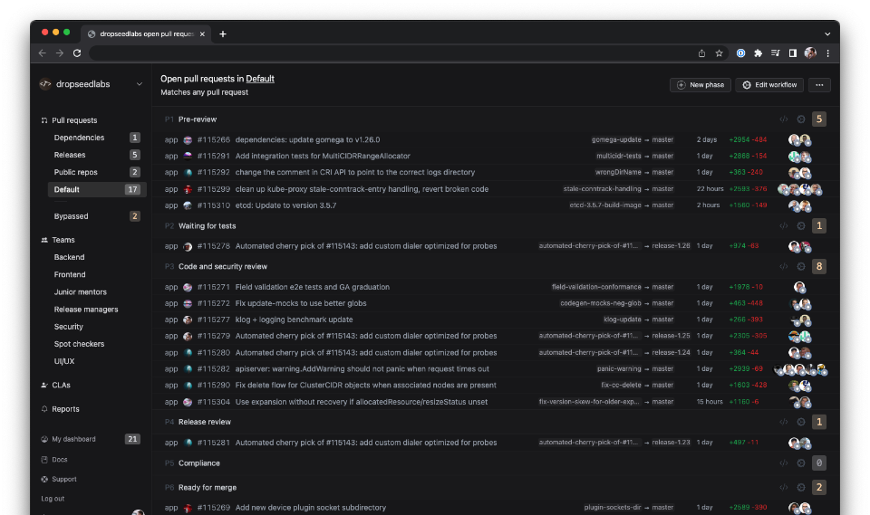Open PR #115266 gomega update
This screenshot has width=870, height=515.
pyautogui.click(x=307, y=139)
